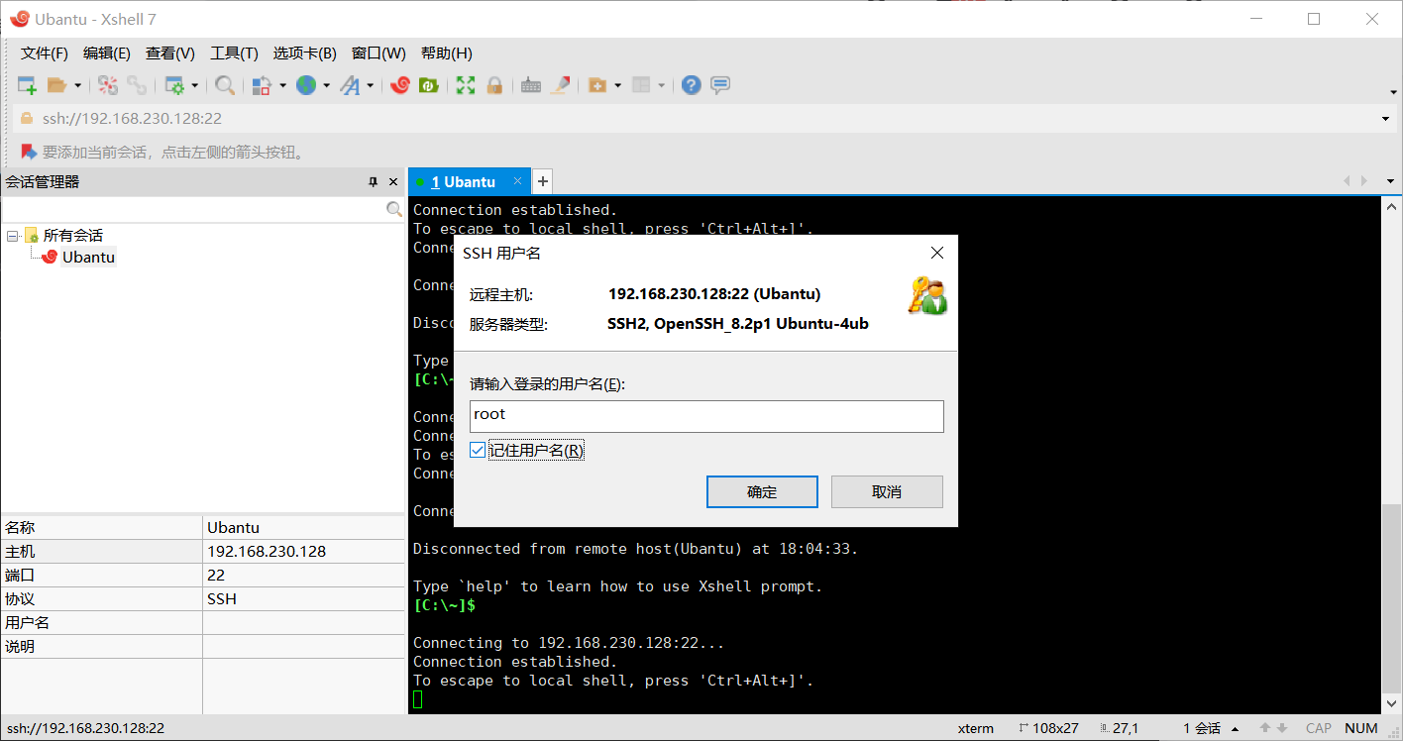
Task: Open the 文件(F) menu
Action: point(45,53)
